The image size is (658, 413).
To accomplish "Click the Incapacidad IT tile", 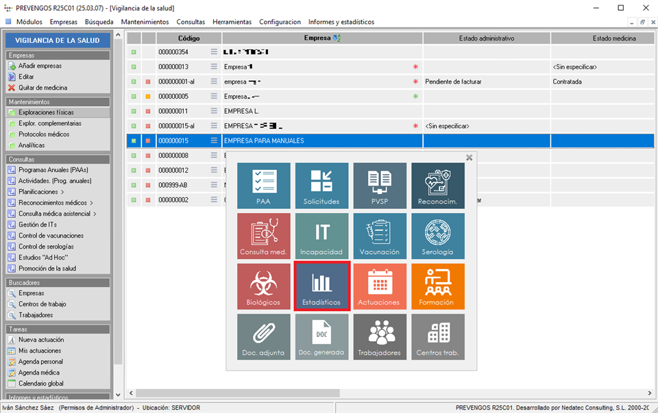I will tap(321, 236).
